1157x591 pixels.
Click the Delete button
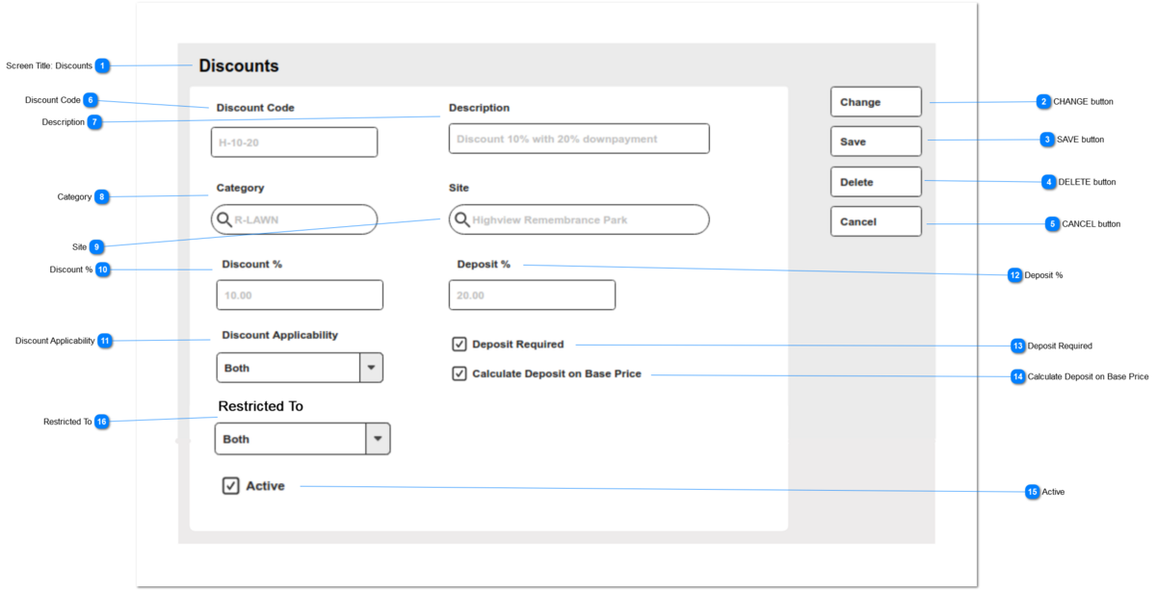pos(876,182)
